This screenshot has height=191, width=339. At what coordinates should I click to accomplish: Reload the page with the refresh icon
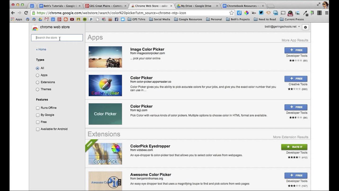click(26, 13)
